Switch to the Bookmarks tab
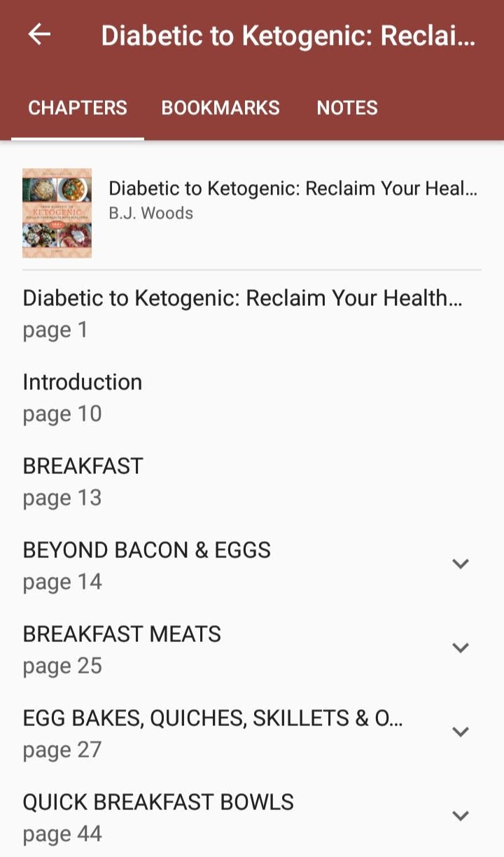 point(220,108)
